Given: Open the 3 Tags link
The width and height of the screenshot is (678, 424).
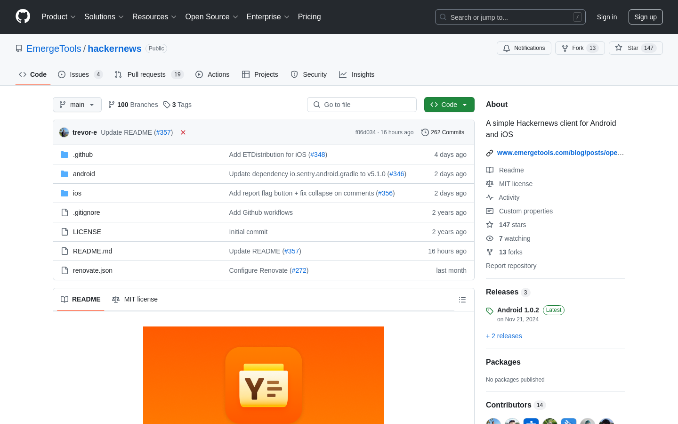Looking at the screenshot, I should tap(178, 105).
